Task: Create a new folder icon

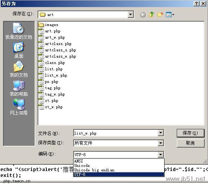Action: [160, 14]
